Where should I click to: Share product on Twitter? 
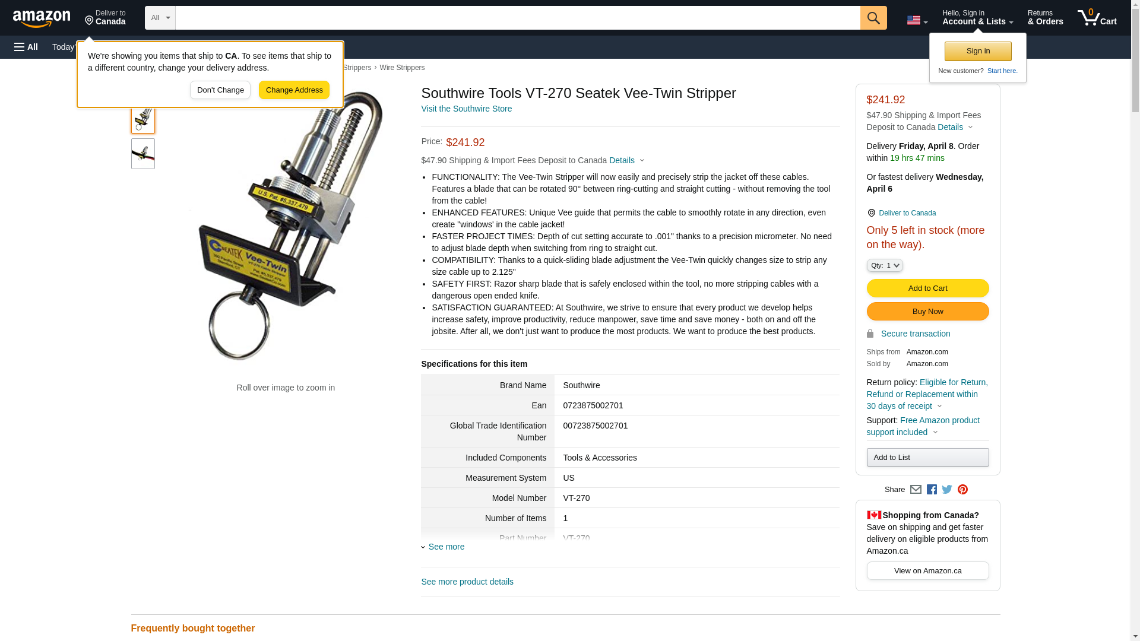click(x=947, y=490)
